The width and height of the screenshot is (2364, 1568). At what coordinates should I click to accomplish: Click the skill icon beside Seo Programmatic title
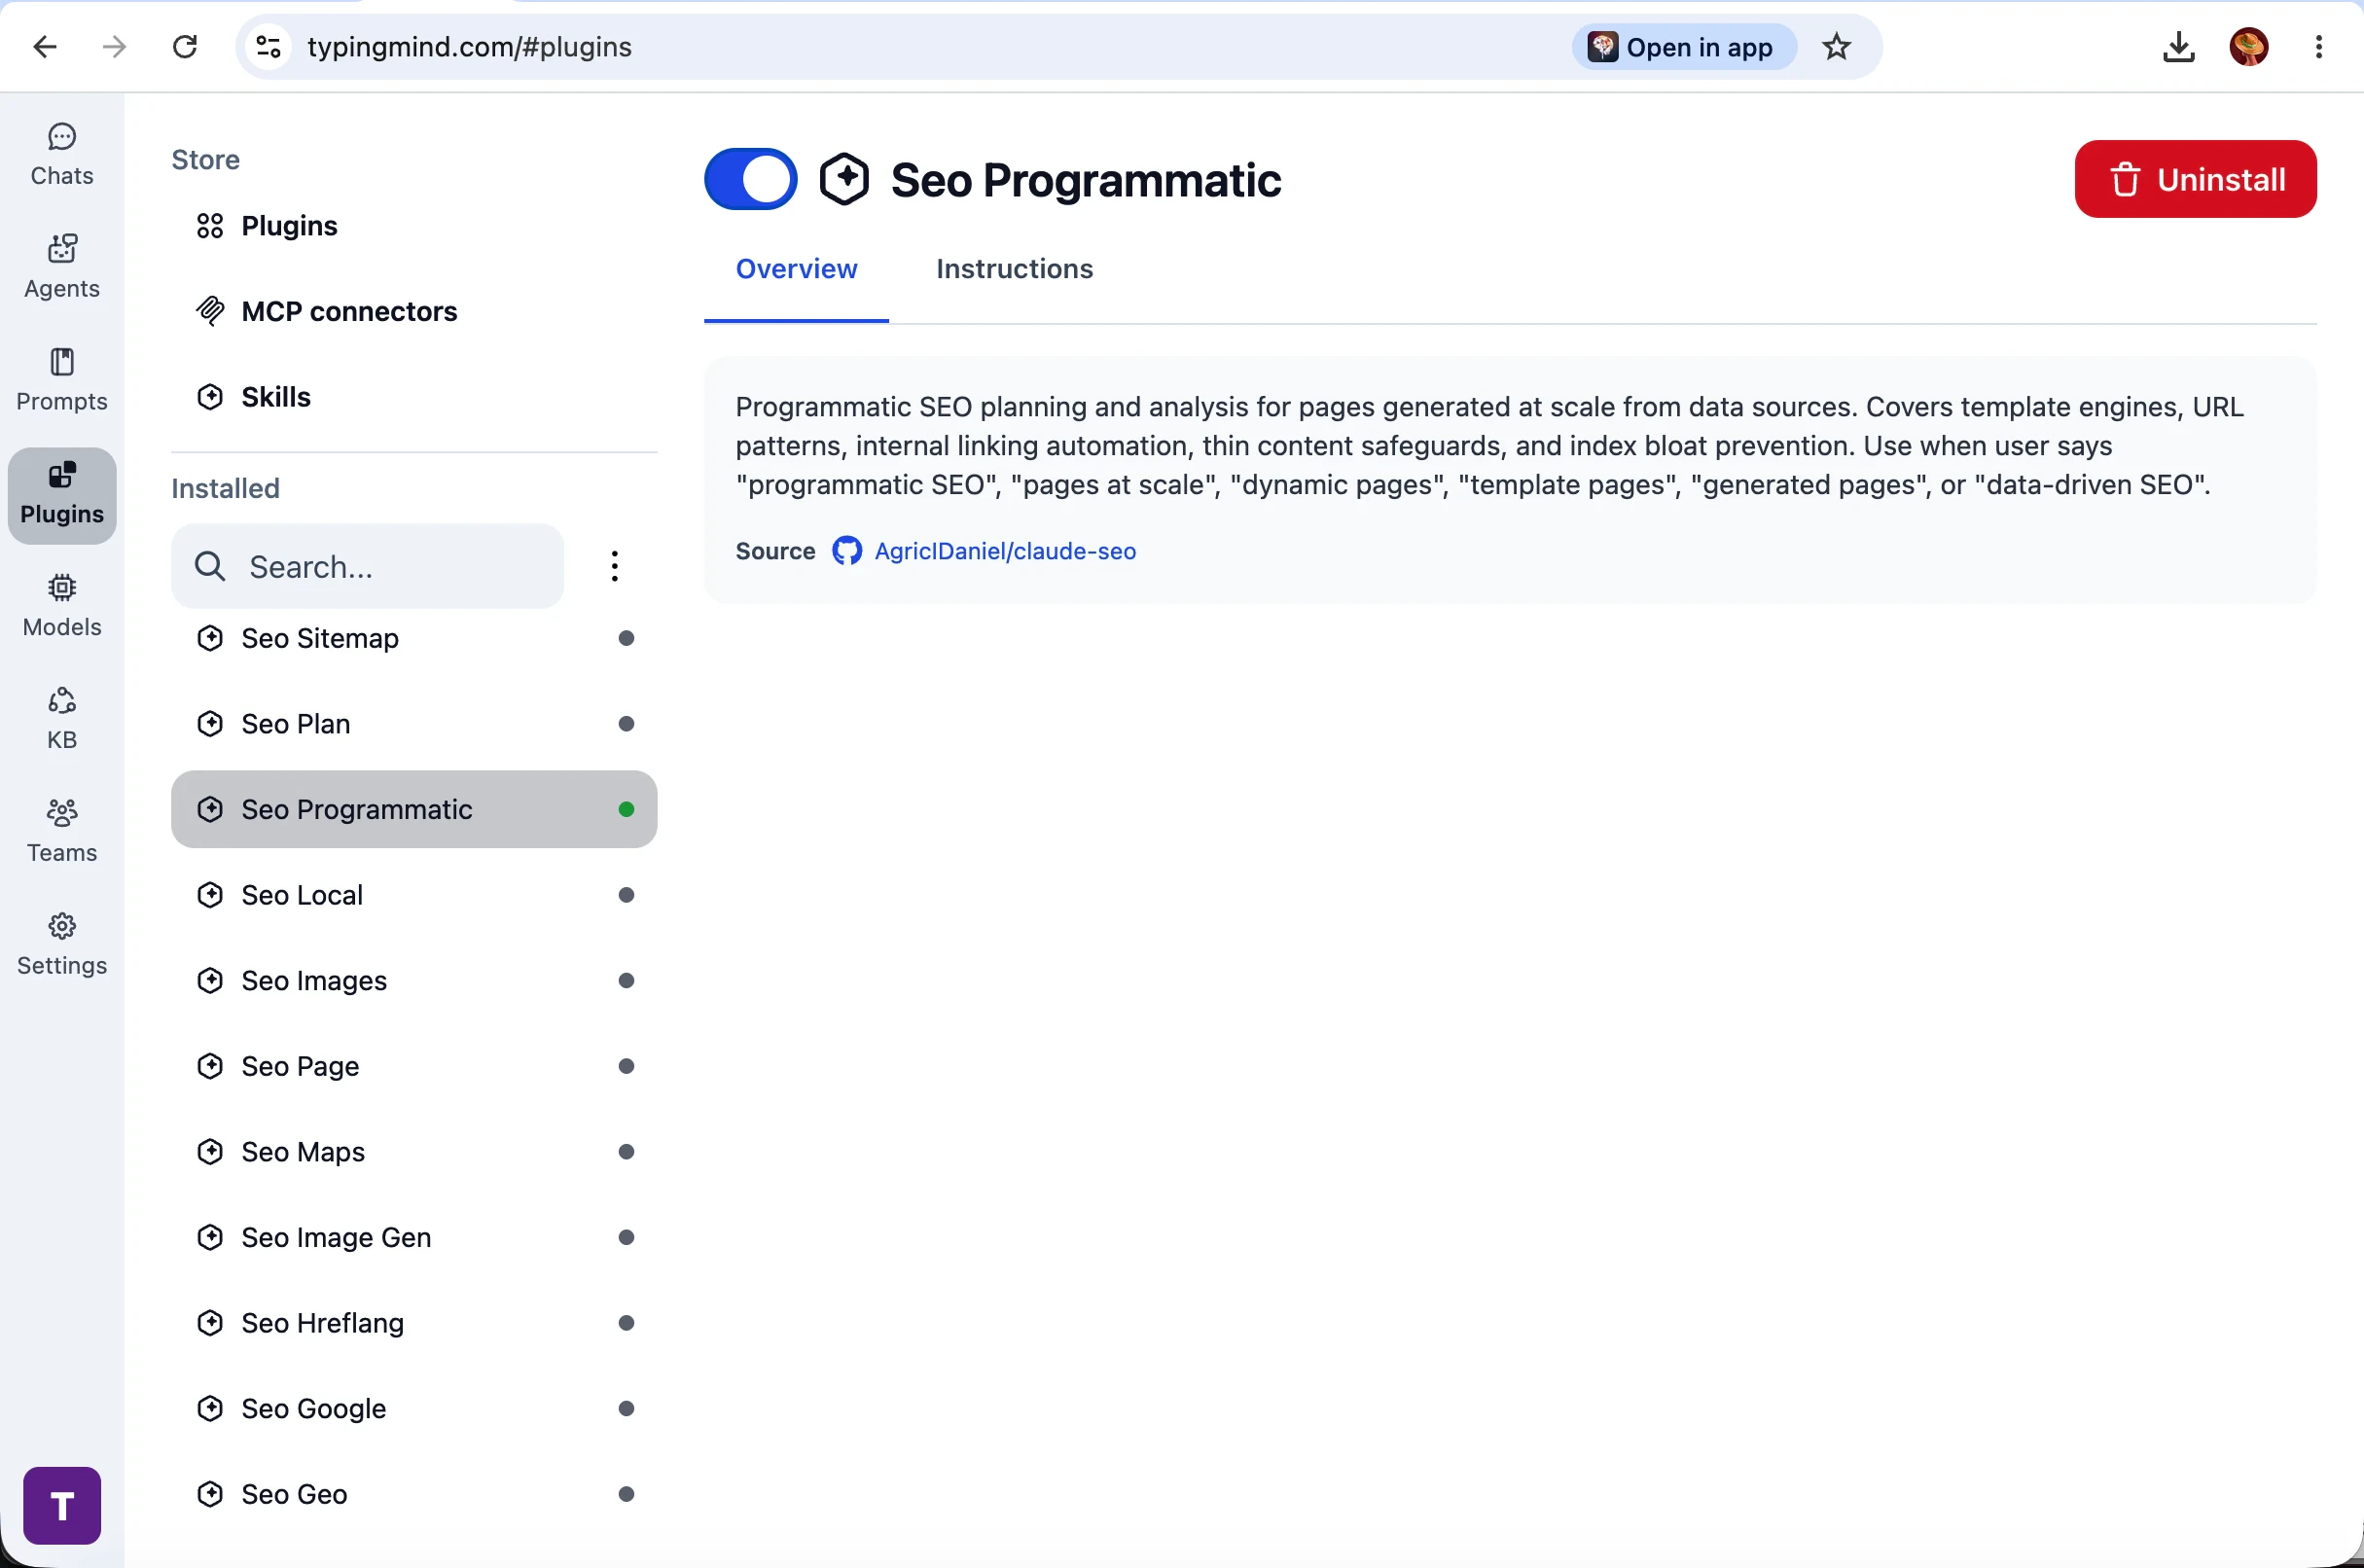845,180
